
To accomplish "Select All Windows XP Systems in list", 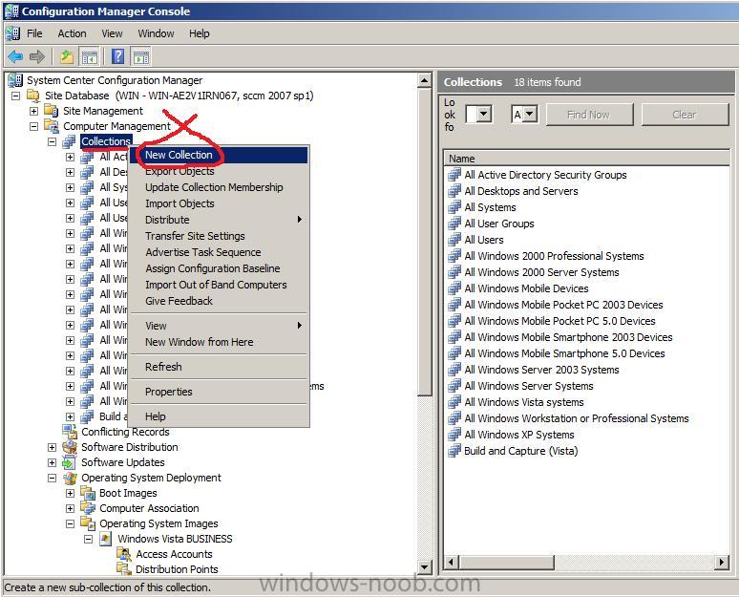I will tap(518, 435).
